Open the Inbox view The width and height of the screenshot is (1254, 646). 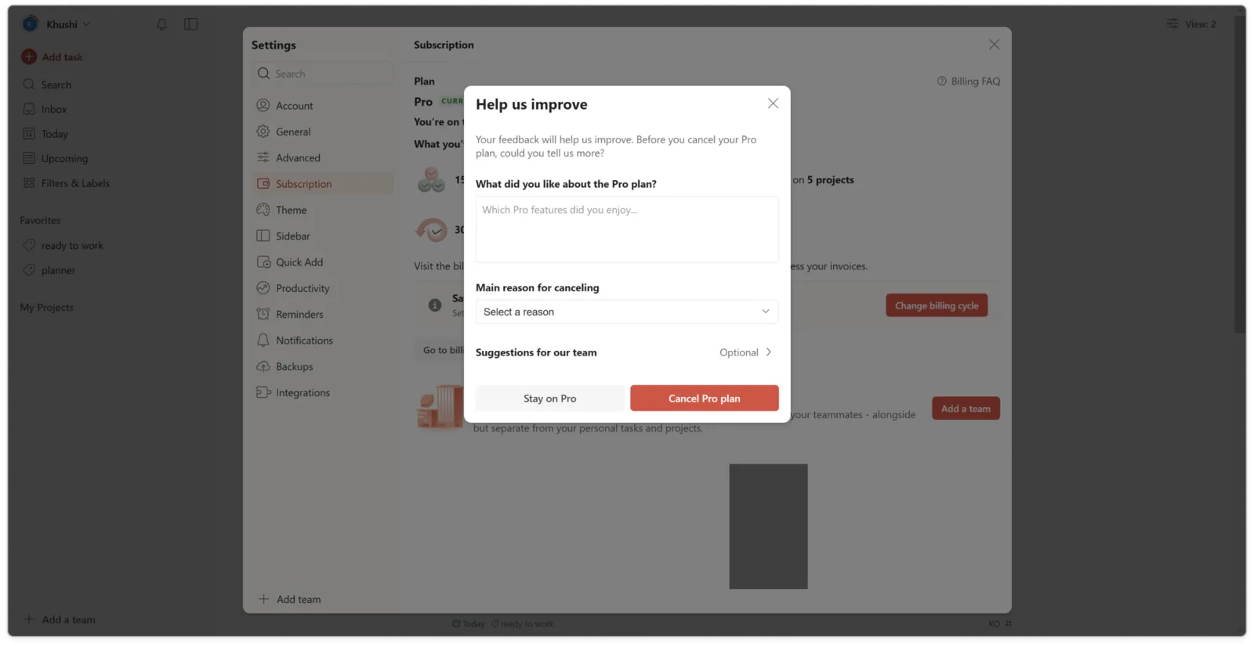53,109
